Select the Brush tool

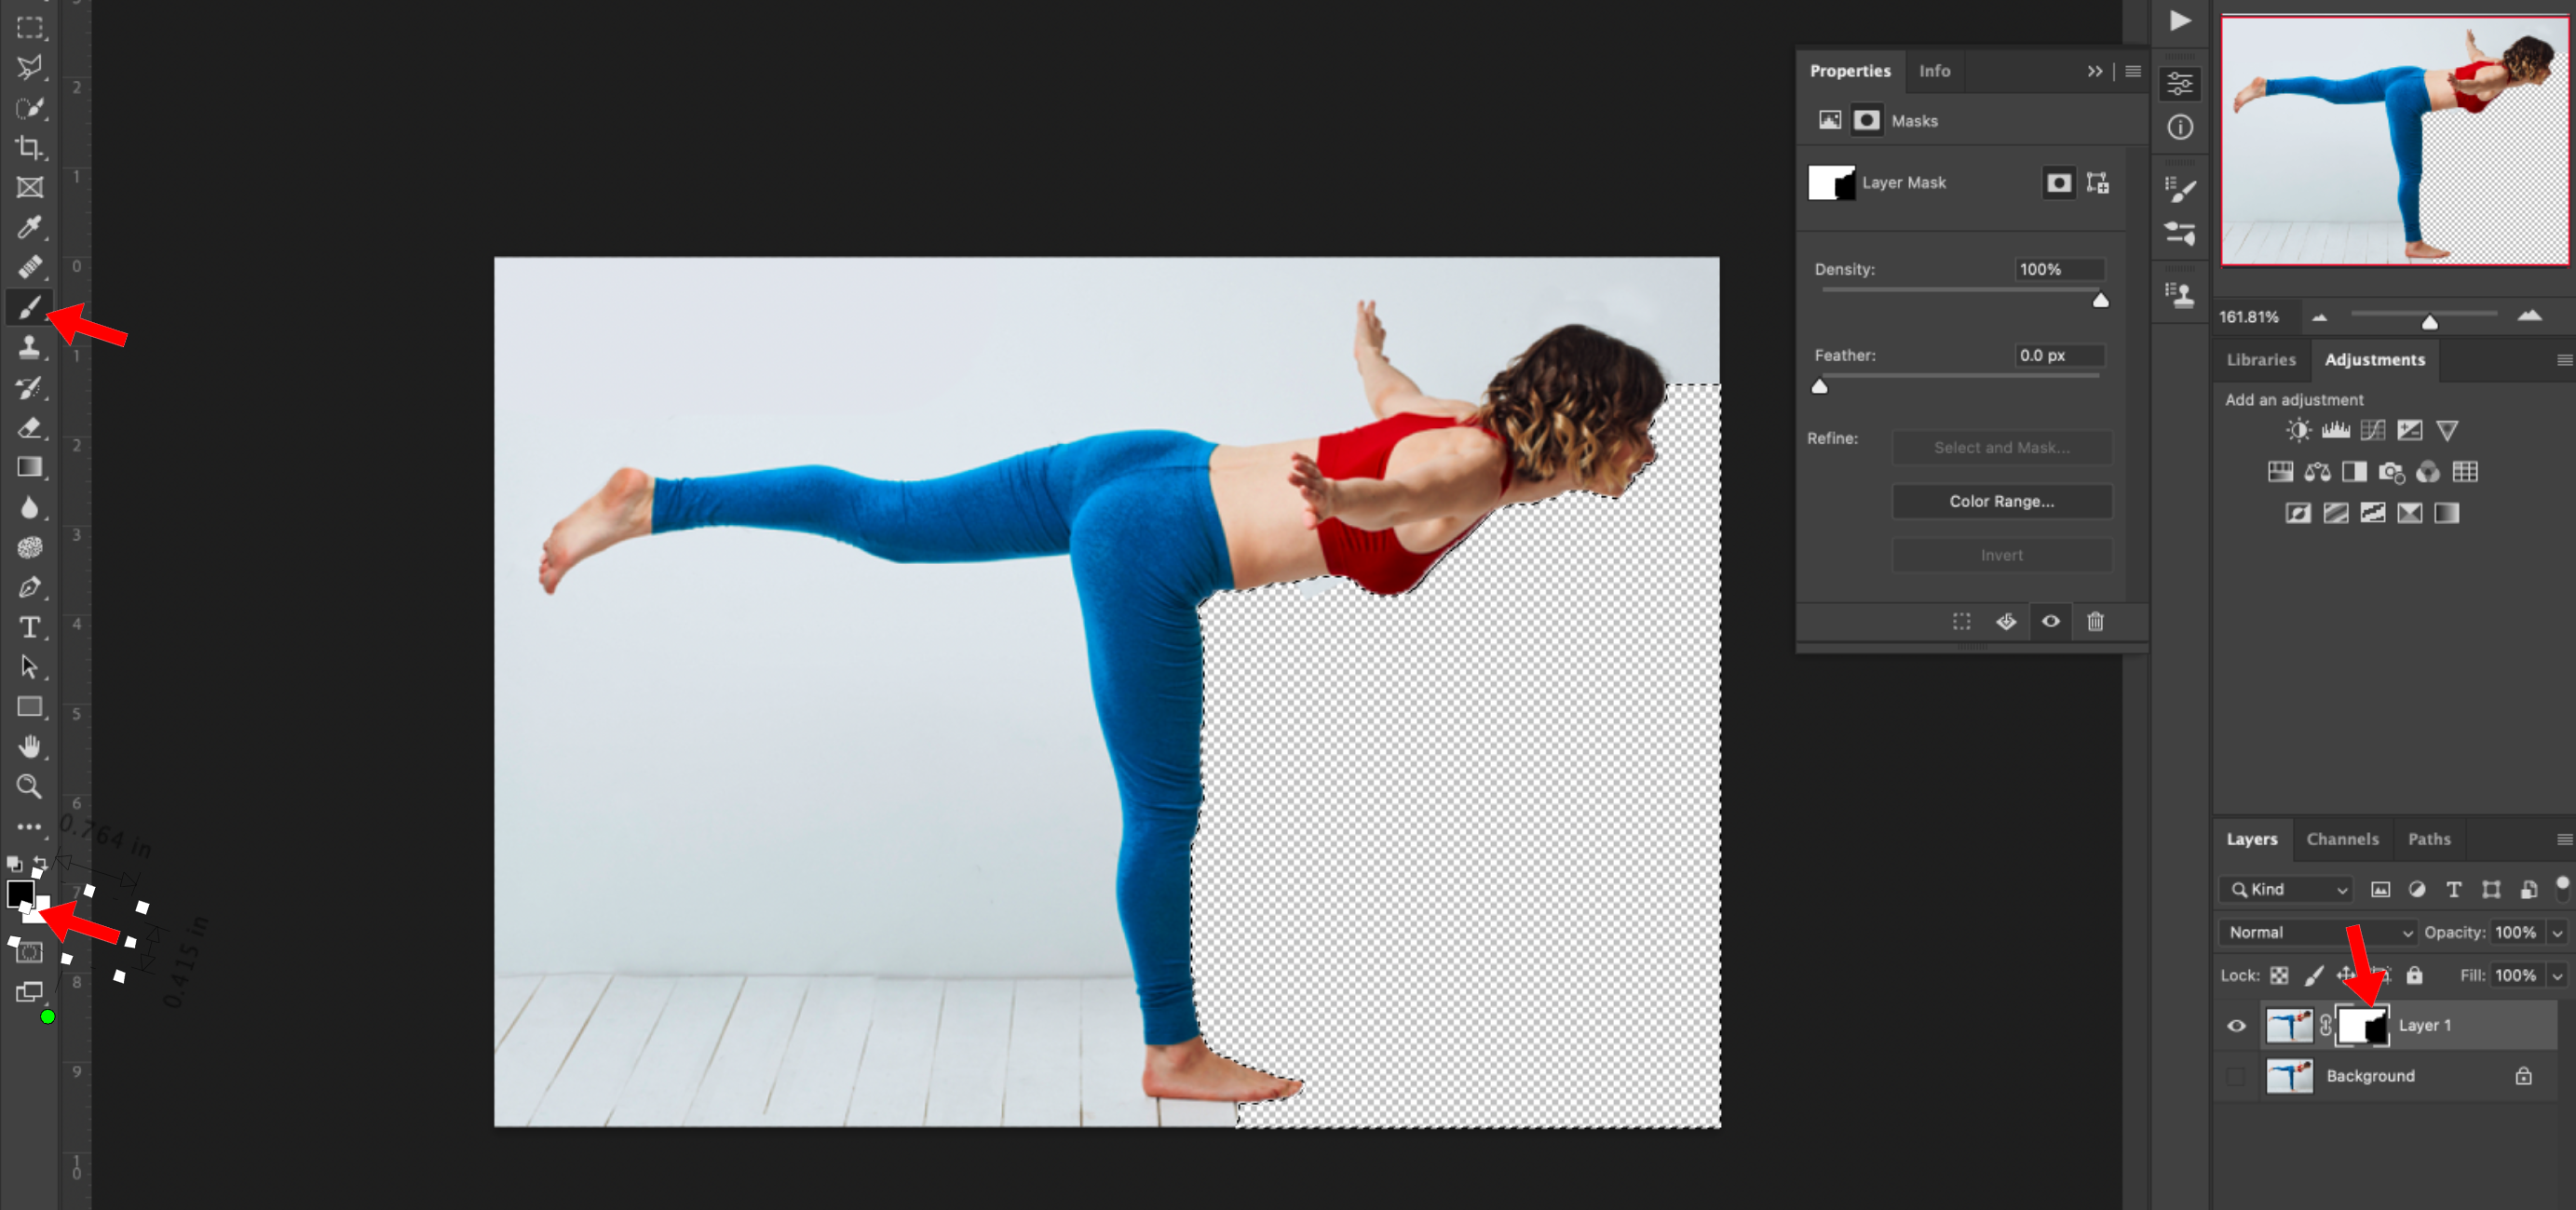29,307
